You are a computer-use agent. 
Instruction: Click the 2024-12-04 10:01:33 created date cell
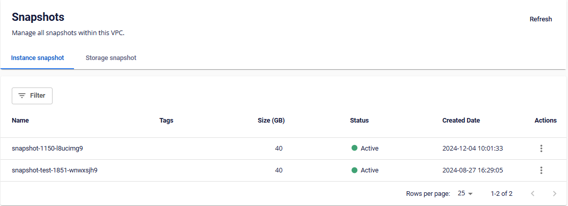pos(473,149)
